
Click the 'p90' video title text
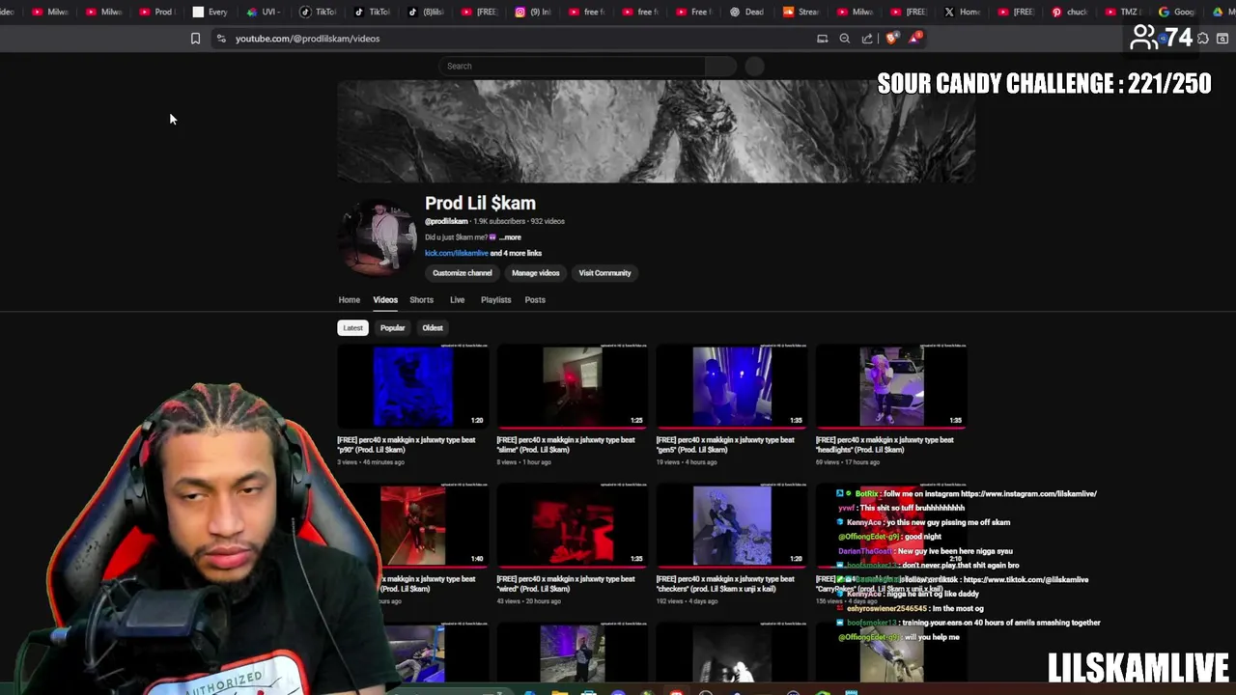click(x=406, y=445)
